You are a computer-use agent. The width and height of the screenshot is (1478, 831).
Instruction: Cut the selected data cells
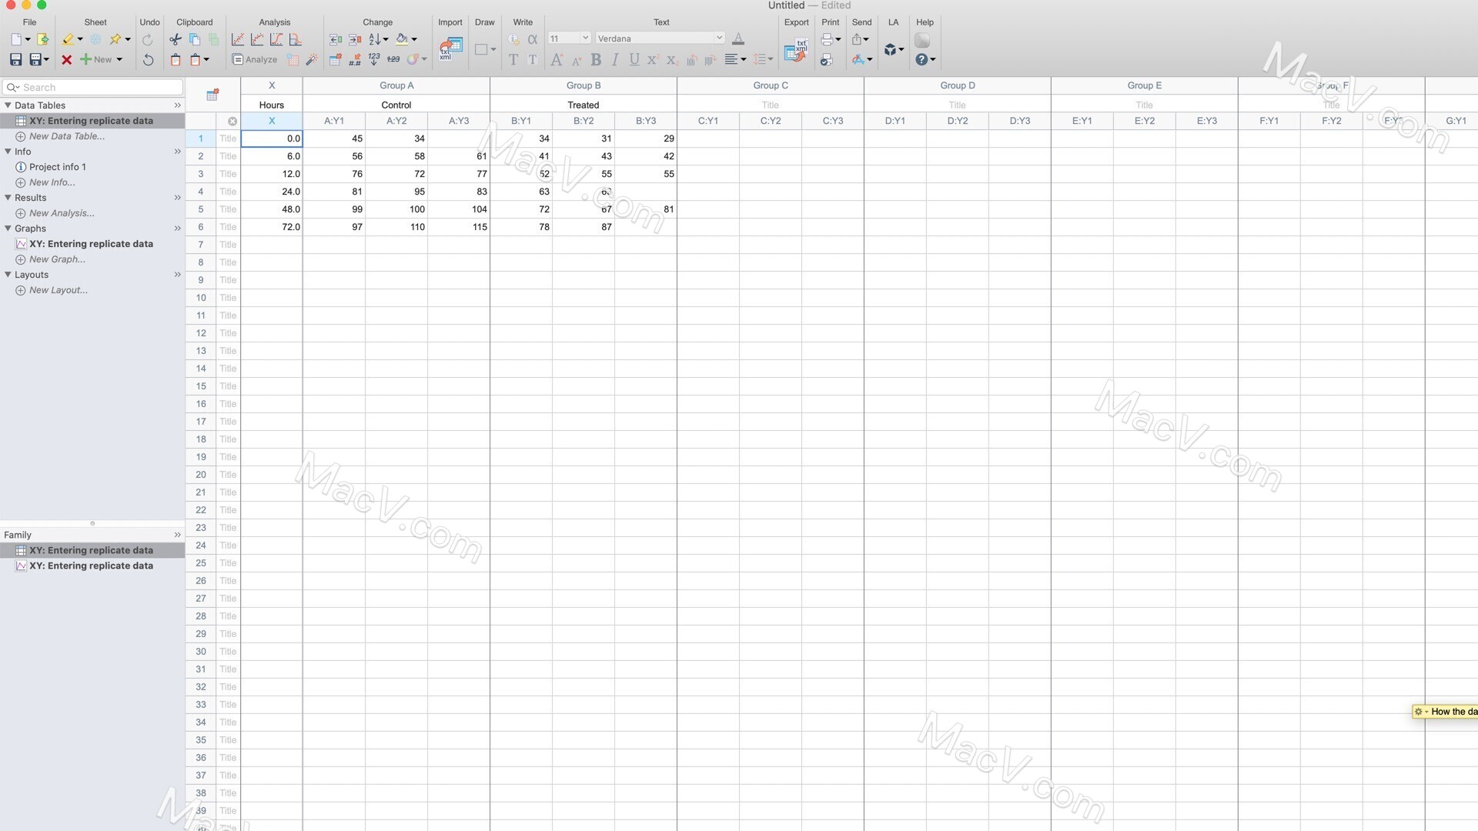click(175, 39)
